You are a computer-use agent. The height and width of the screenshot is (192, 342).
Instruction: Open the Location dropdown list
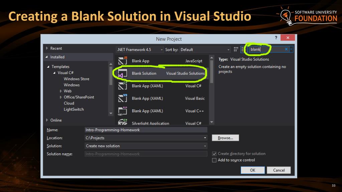[x=205, y=138]
